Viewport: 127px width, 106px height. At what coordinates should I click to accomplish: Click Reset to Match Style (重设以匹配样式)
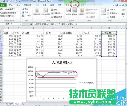7,16
